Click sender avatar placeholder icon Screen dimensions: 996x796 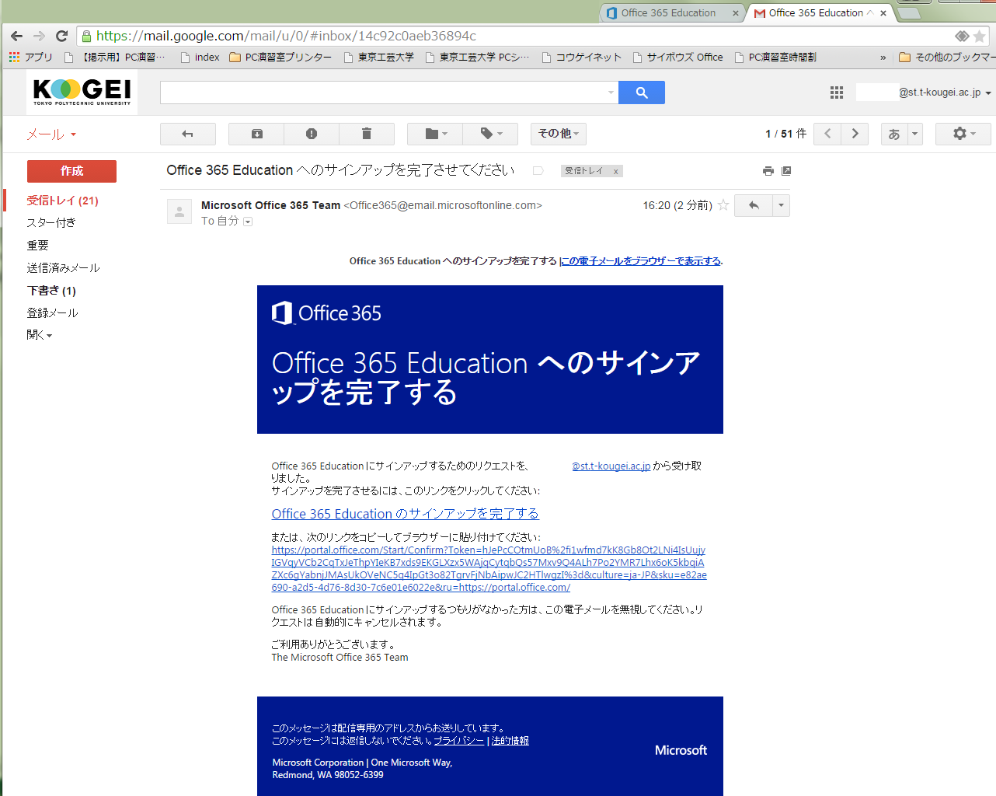(x=179, y=211)
